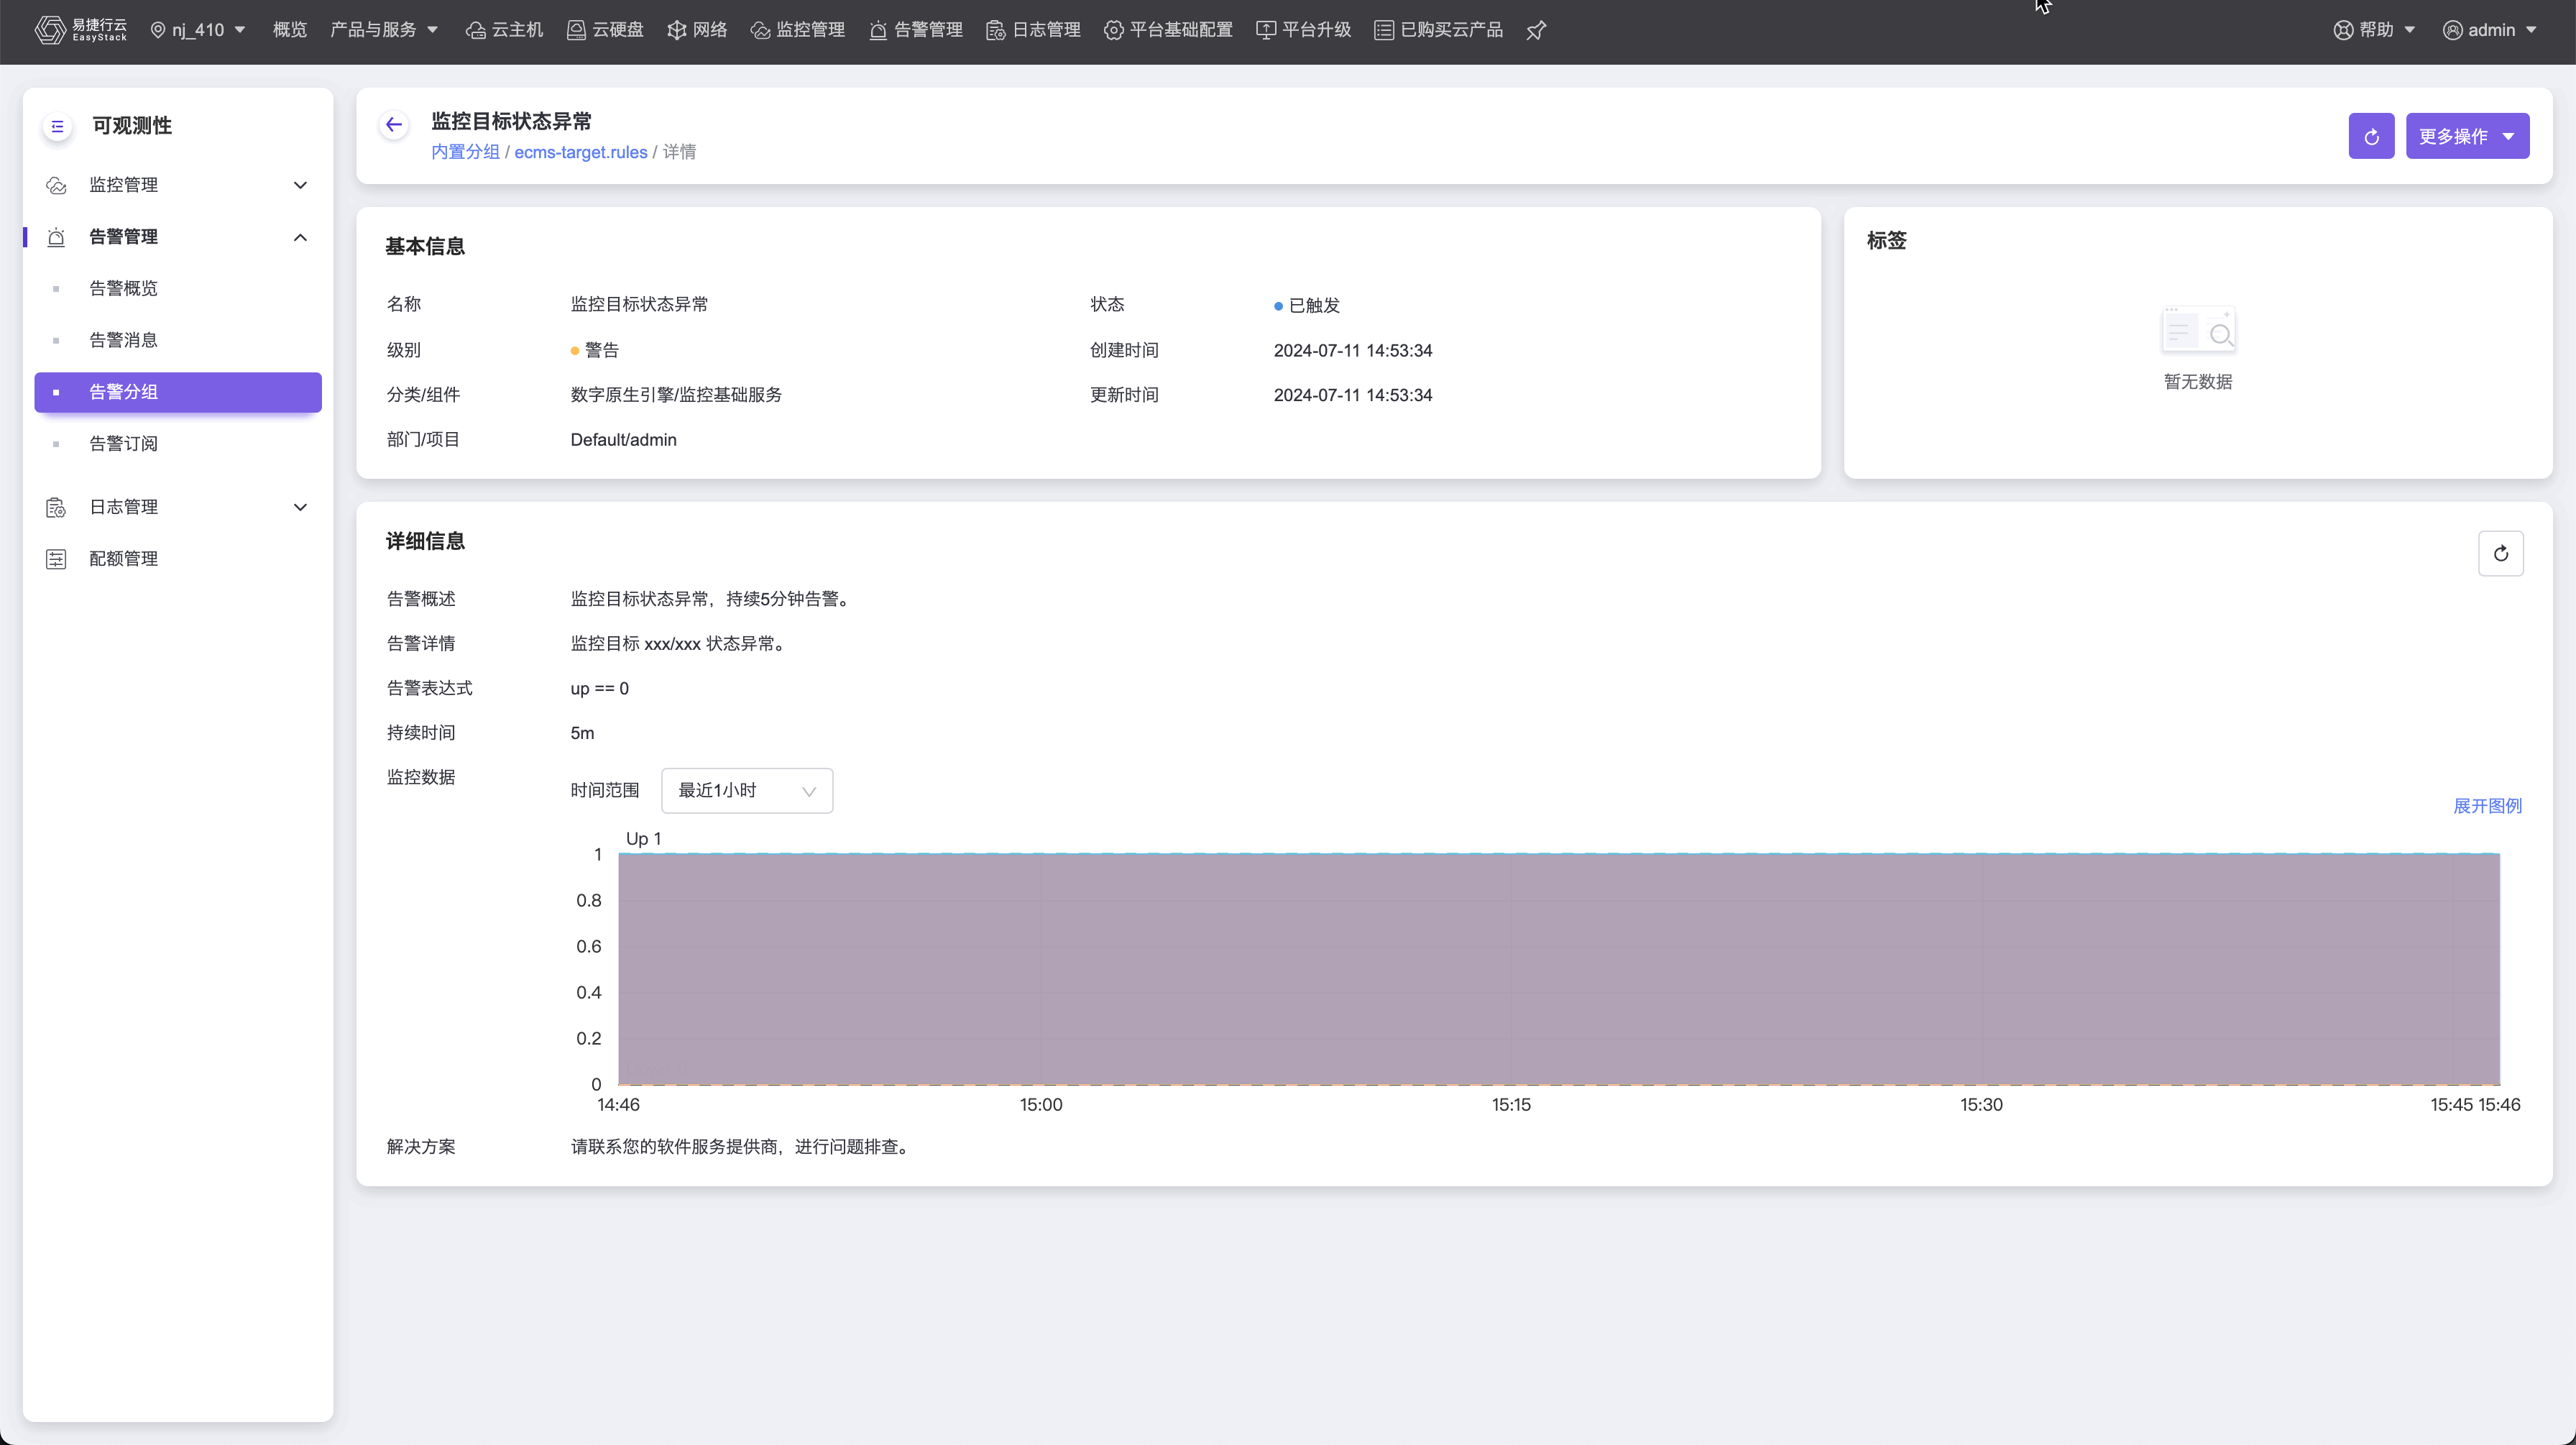The image size is (2576, 1445).
Task: Click the EasyStack logo
Action: tap(81, 30)
